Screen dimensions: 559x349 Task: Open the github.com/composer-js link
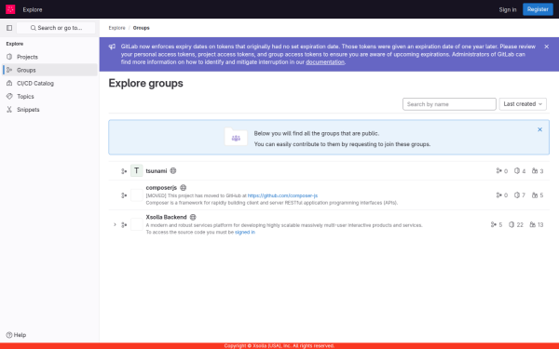282,195
